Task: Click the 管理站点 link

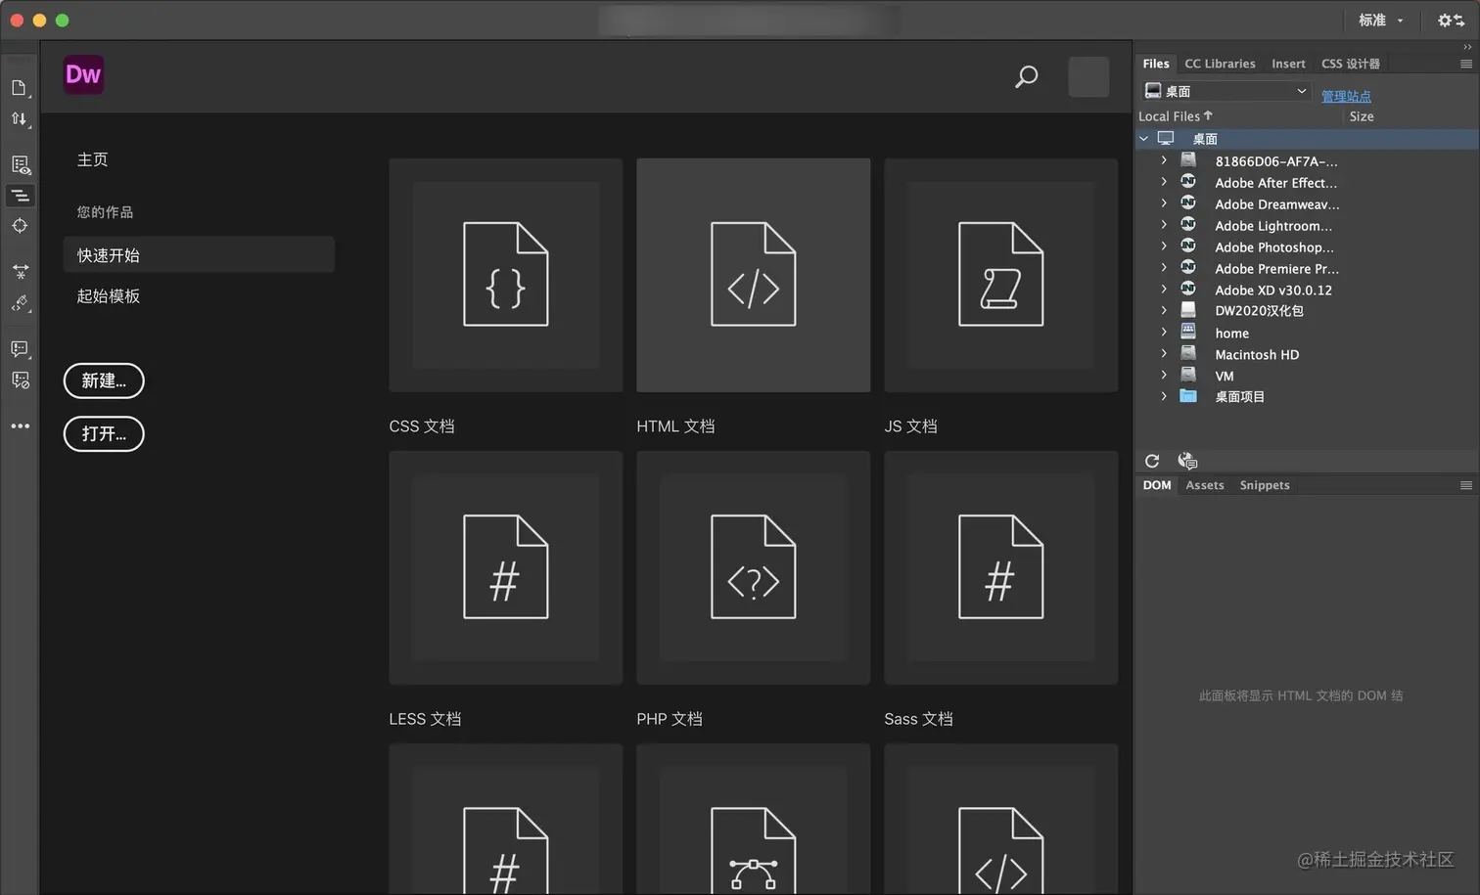Action: (1346, 96)
